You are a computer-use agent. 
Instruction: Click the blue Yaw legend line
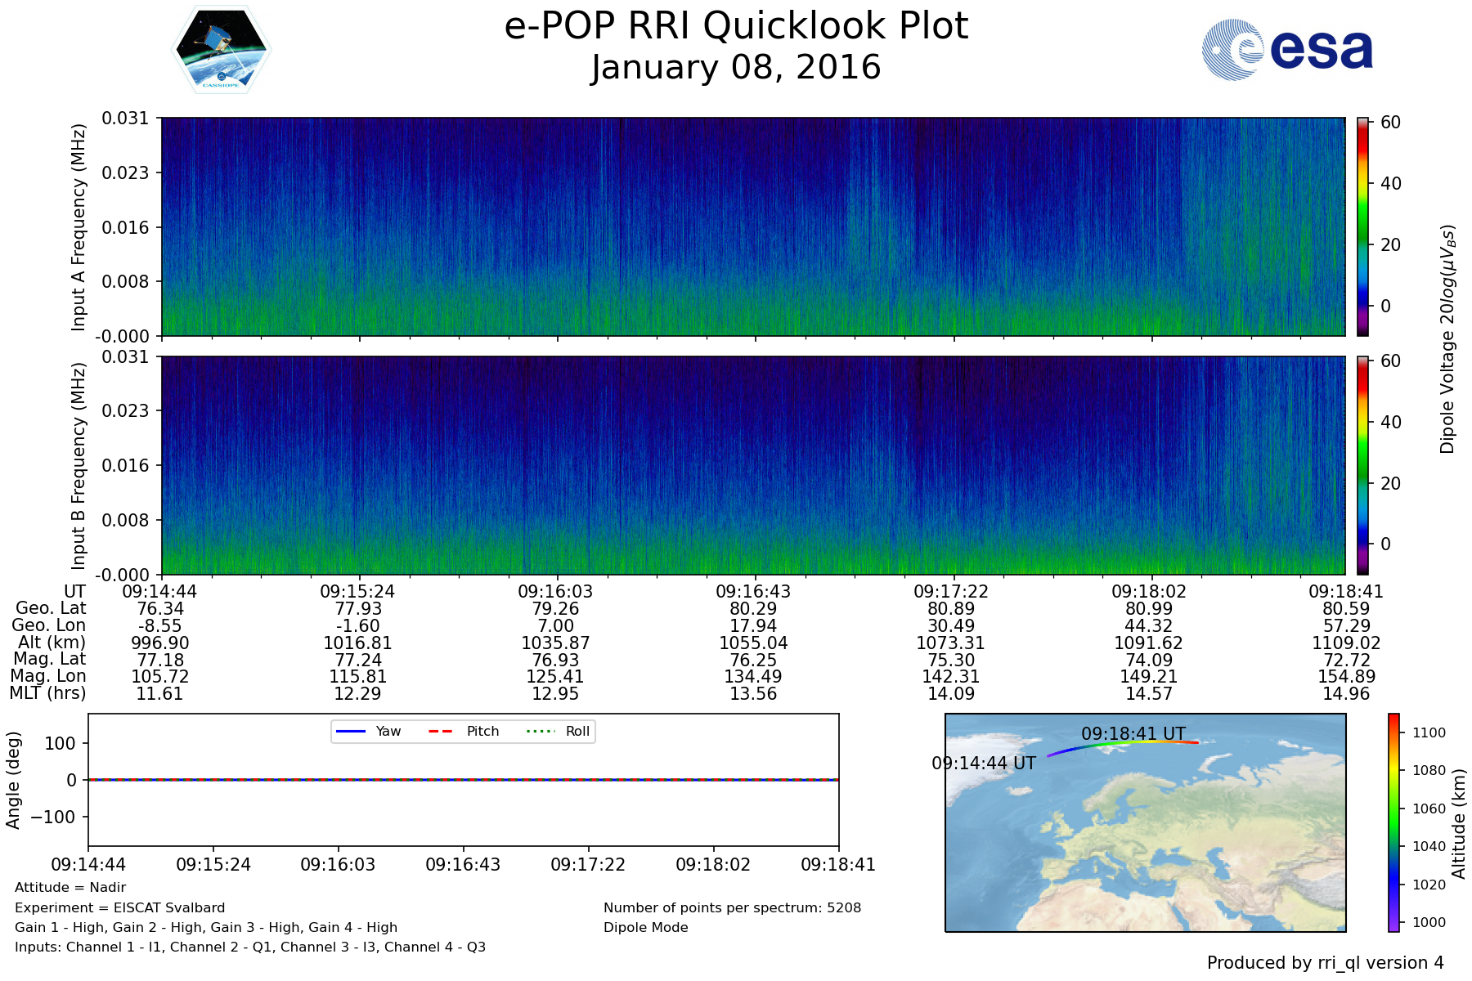point(351,731)
